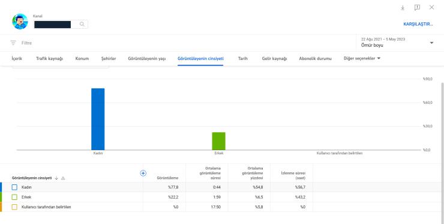Switch to the İçerik tab

[17, 58]
